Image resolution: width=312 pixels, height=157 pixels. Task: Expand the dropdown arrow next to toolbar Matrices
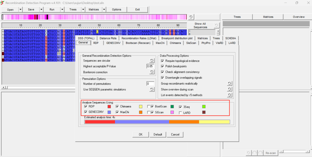point(104,10)
